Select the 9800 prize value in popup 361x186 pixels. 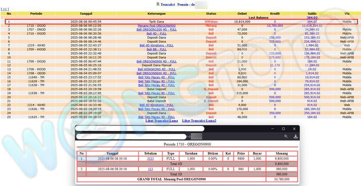point(241,158)
